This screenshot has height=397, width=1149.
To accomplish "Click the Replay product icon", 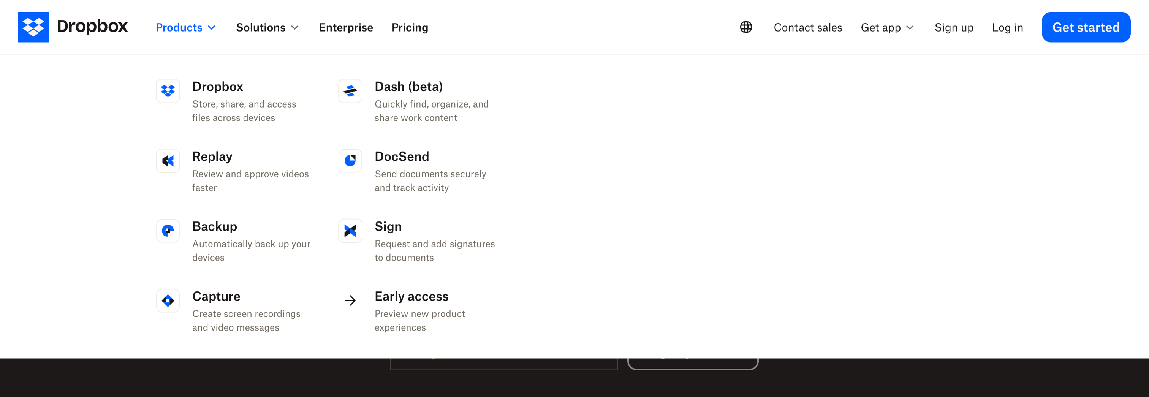I will click(168, 161).
